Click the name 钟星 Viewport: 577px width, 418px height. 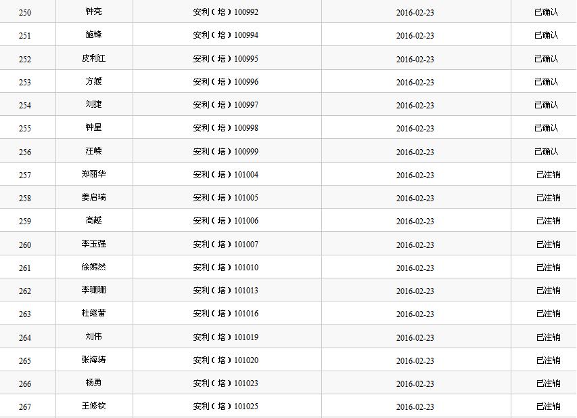coord(93,128)
